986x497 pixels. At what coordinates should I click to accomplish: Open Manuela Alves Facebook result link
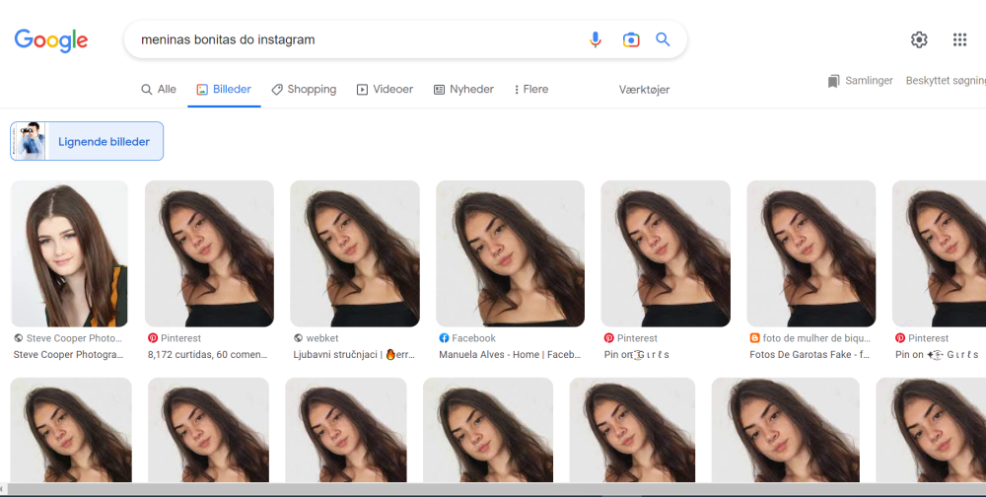pos(510,354)
